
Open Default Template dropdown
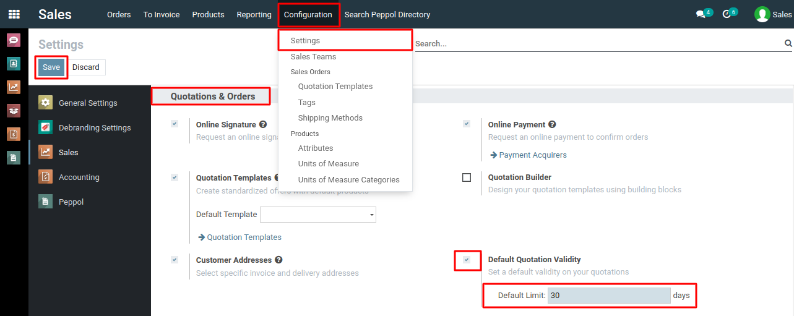click(318, 215)
